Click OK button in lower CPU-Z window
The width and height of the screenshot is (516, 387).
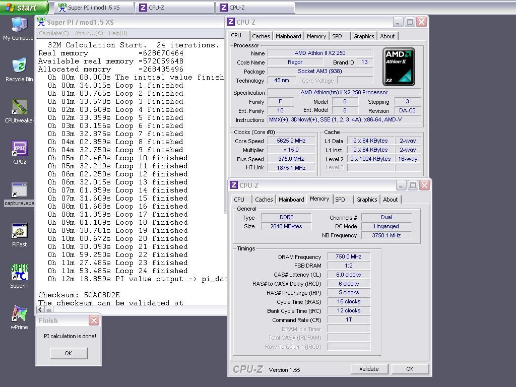tap(410, 369)
